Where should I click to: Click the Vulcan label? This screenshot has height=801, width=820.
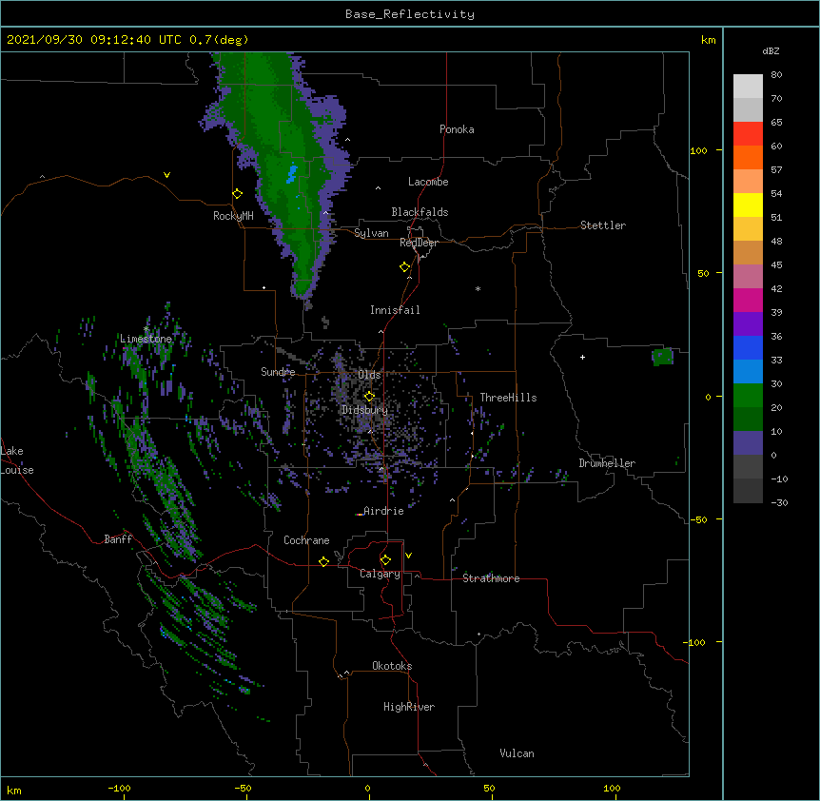pyautogui.click(x=517, y=753)
